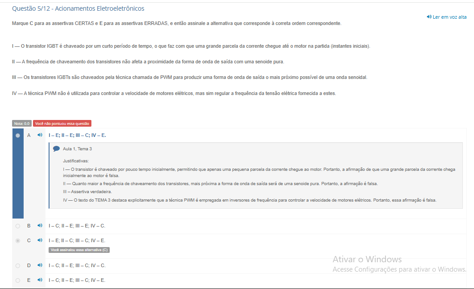Select radio button for alternative D
The image size is (474, 289).
click(x=18, y=266)
